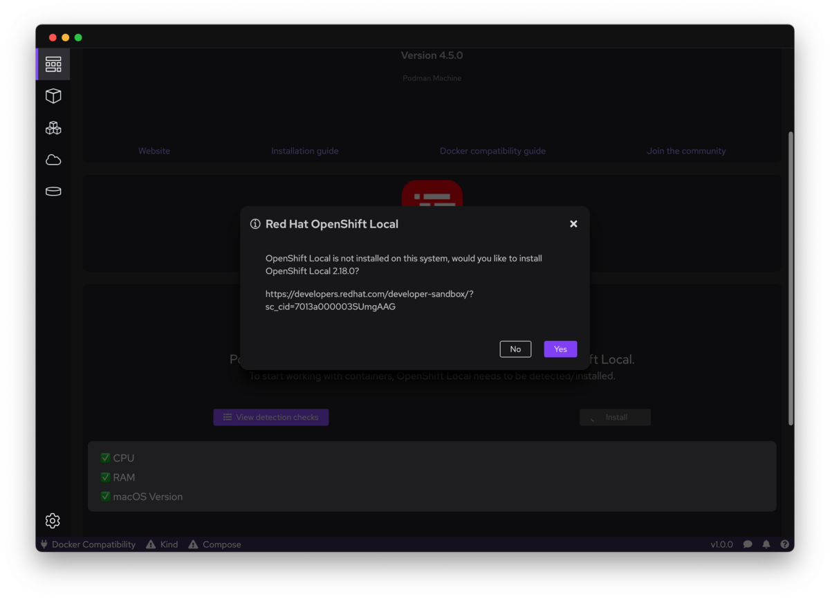Click the green macOS fullscreen button
830x599 pixels.
click(78, 37)
